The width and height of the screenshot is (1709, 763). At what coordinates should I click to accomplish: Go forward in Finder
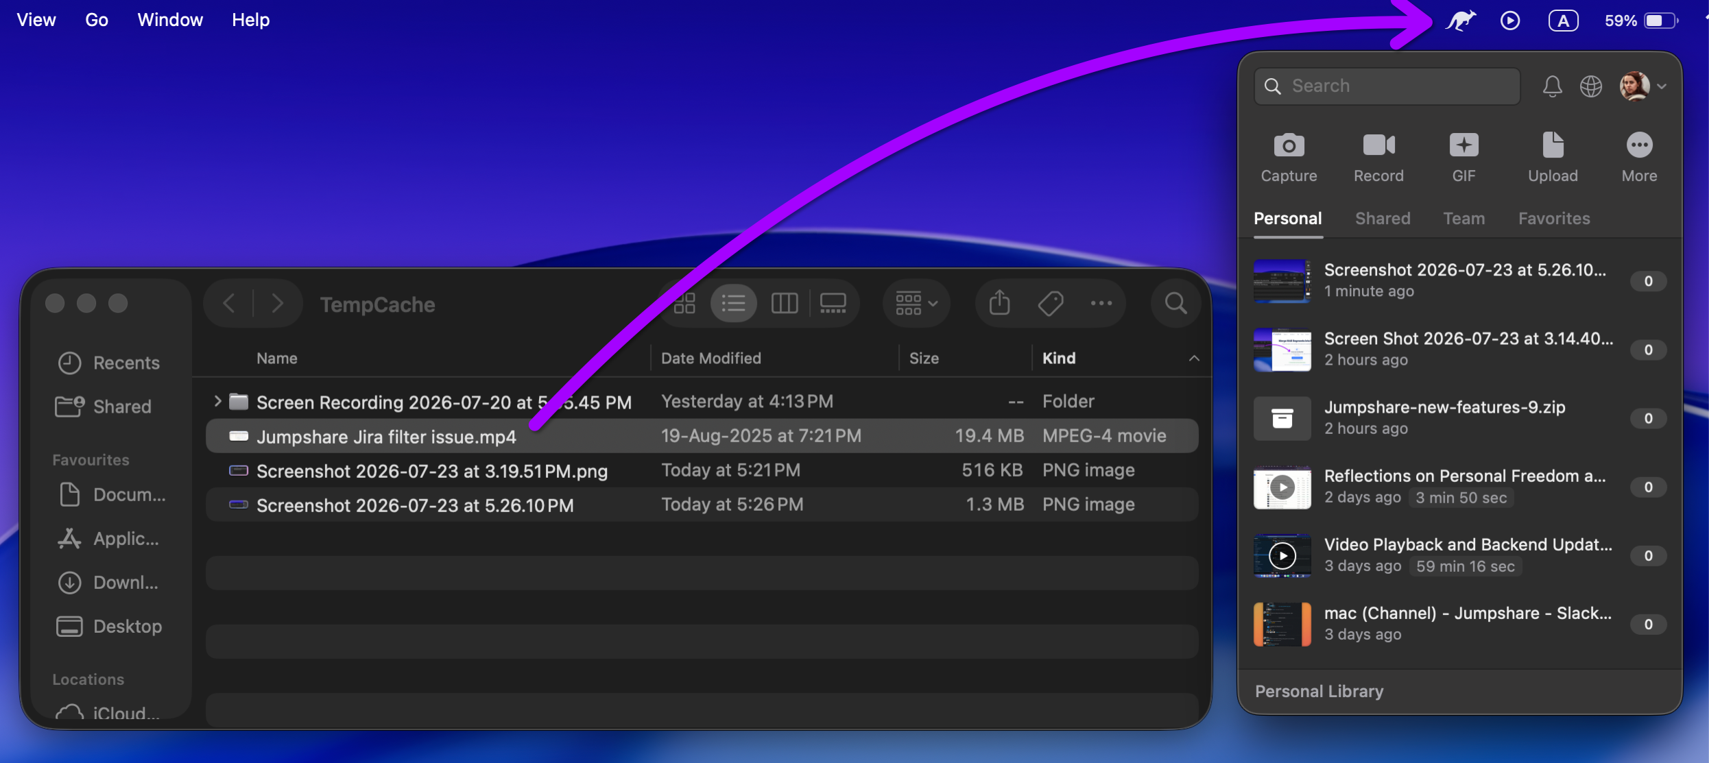pos(277,303)
